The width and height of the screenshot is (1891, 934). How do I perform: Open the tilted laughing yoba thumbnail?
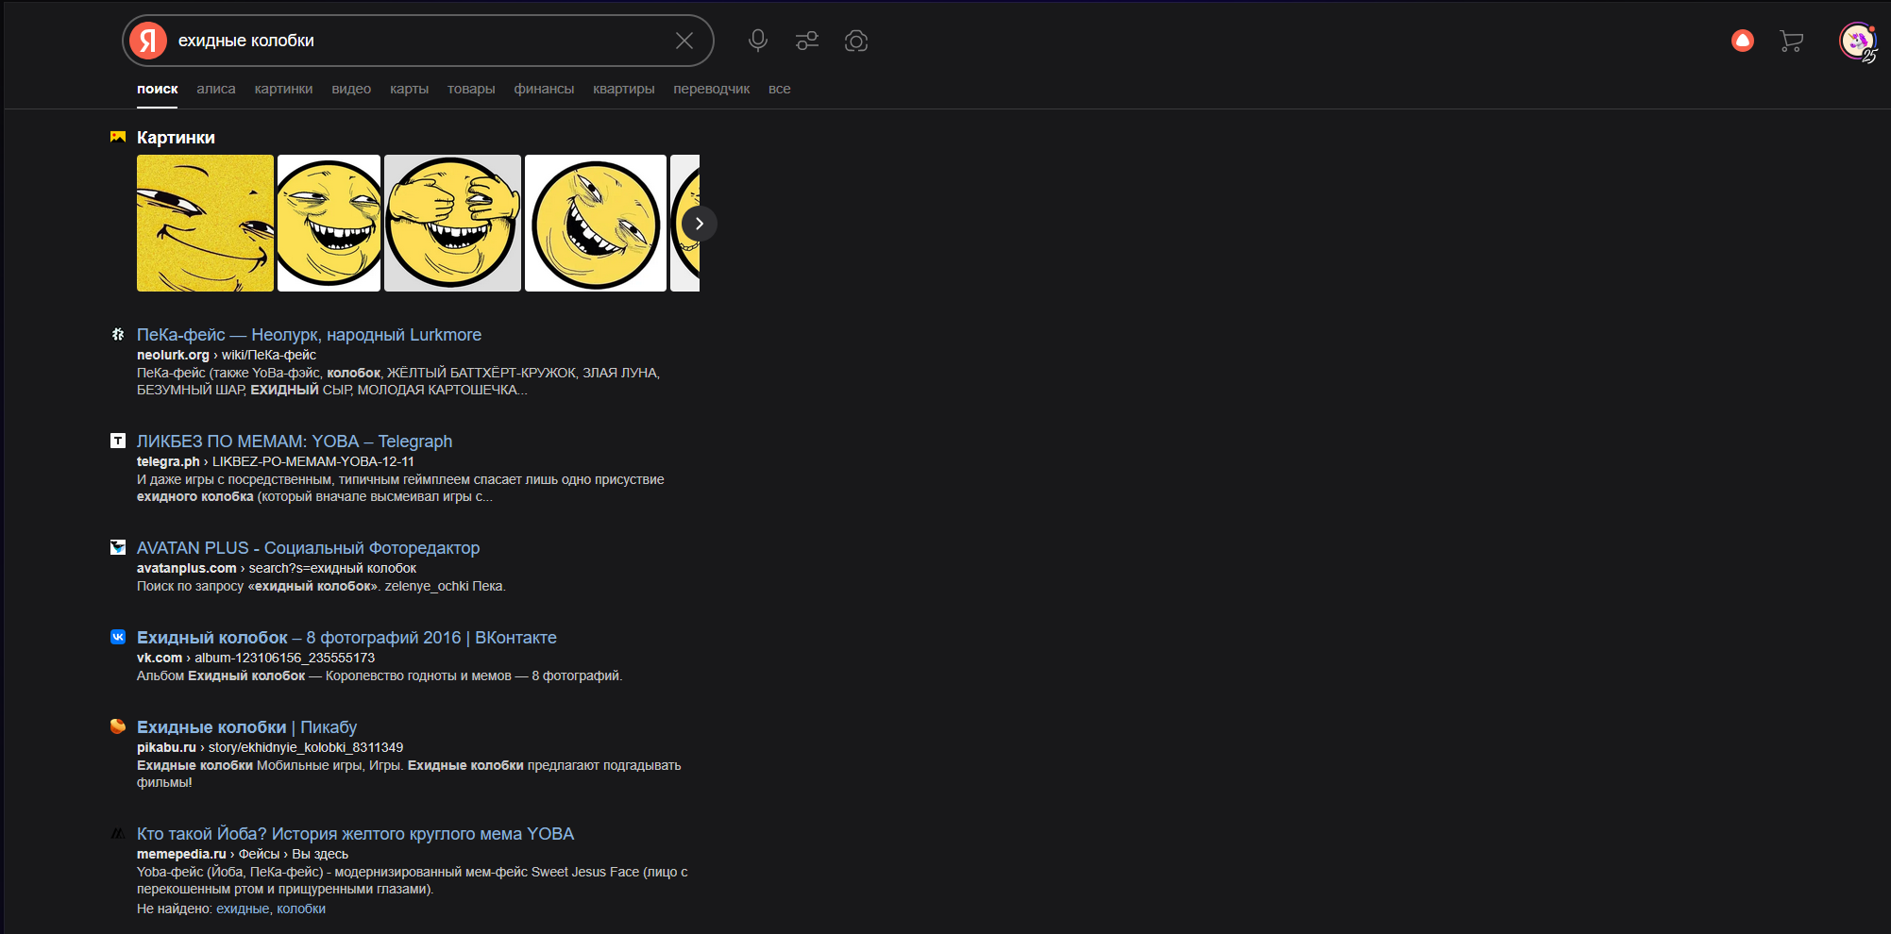coord(596,223)
